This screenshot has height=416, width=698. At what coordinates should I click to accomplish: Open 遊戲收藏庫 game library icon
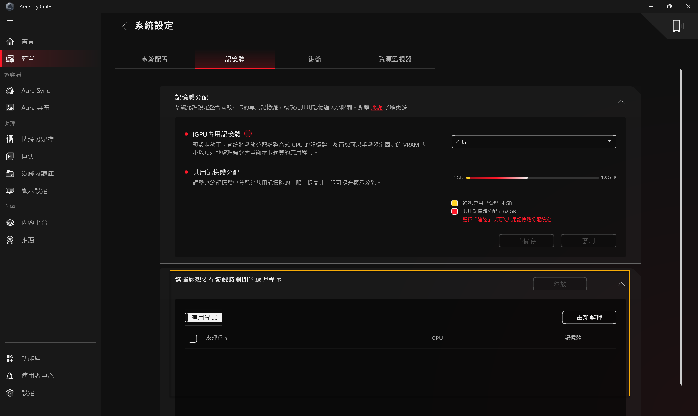point(10,174)
